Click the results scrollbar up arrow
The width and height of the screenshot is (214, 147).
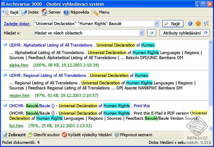210,42
